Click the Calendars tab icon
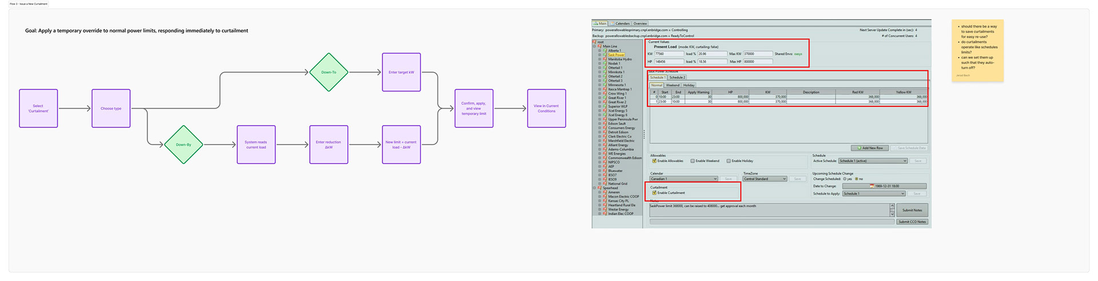 tap(612, 23)
